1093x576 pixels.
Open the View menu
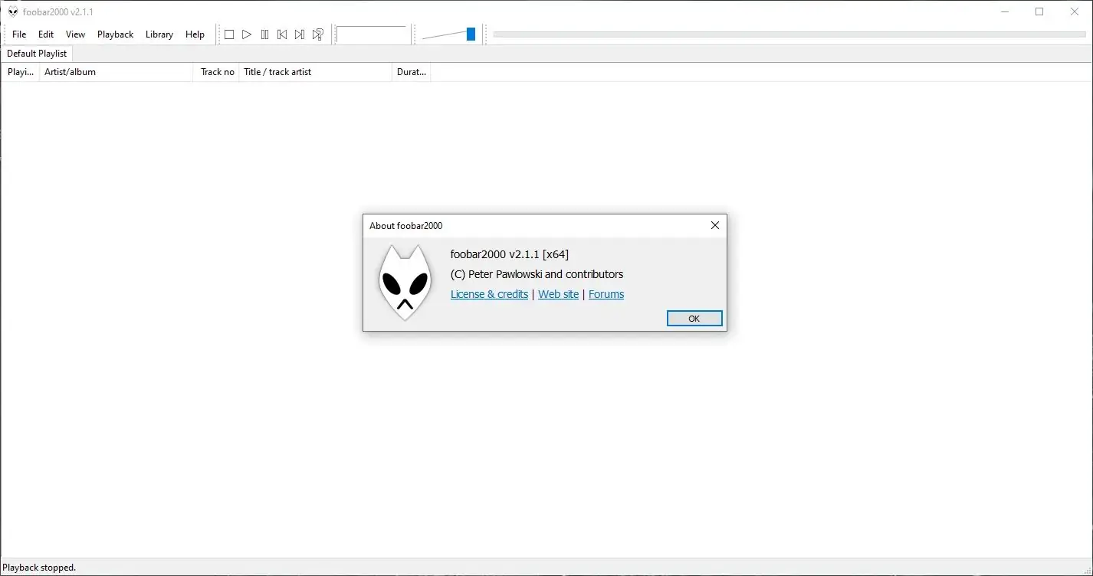[x=75, y=34]
